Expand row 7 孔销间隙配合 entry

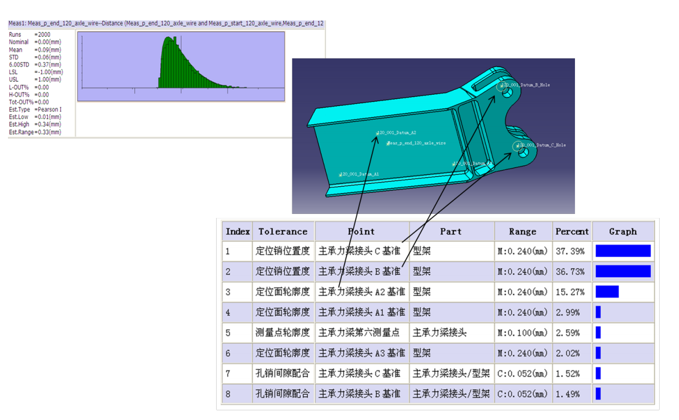[x=283, y=373]
